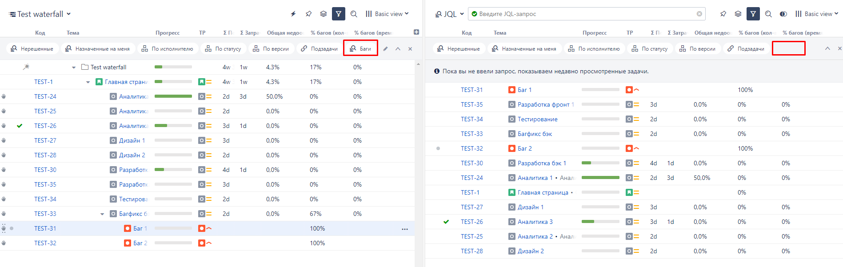Click the progress bar on Test waterfall folder row
The width and height of the screenshot is (843, 267).
[x=173, y=67]
